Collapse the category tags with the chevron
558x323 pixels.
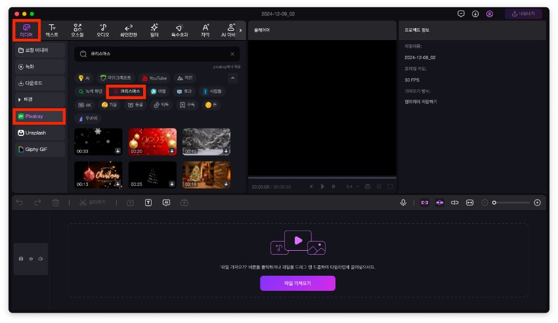(232, 78)
